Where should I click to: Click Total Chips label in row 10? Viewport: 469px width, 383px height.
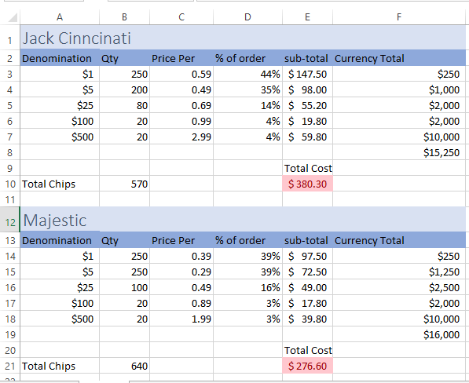click(60, 184)
